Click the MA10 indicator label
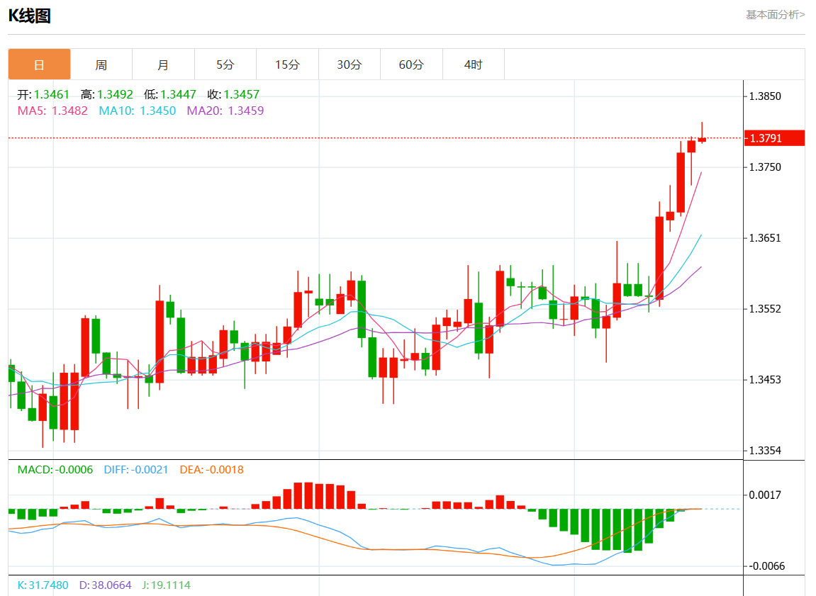 pyautogui.click(x=137, y=111)
